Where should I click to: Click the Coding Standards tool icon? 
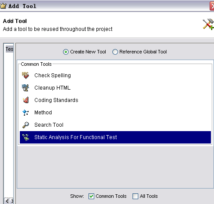click(26, 100)
